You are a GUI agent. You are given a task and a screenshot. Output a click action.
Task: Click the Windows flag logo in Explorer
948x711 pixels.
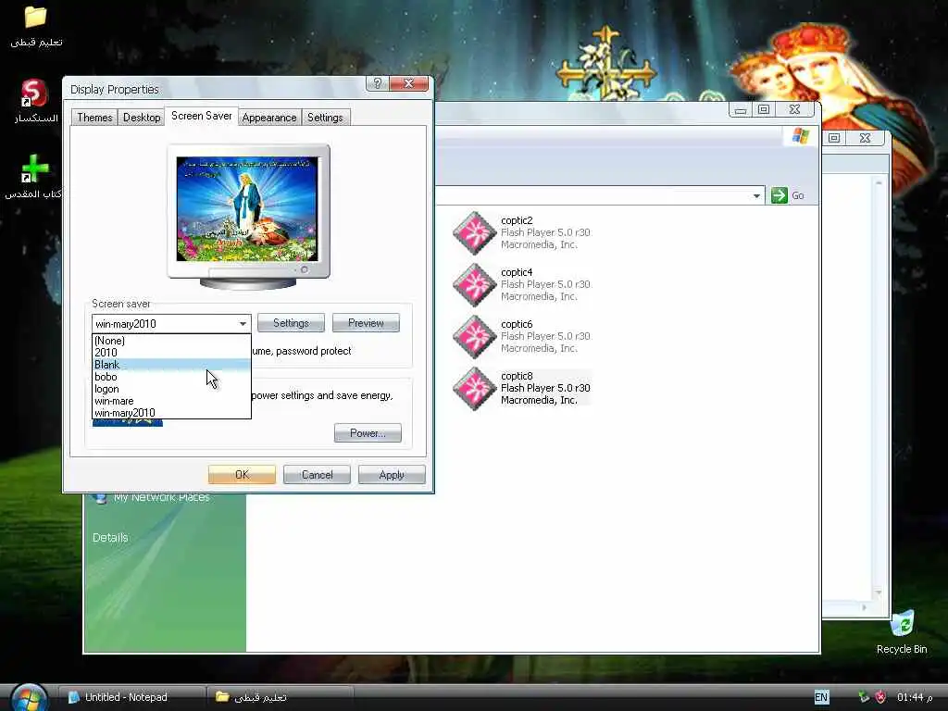click(x=800, y=136)
